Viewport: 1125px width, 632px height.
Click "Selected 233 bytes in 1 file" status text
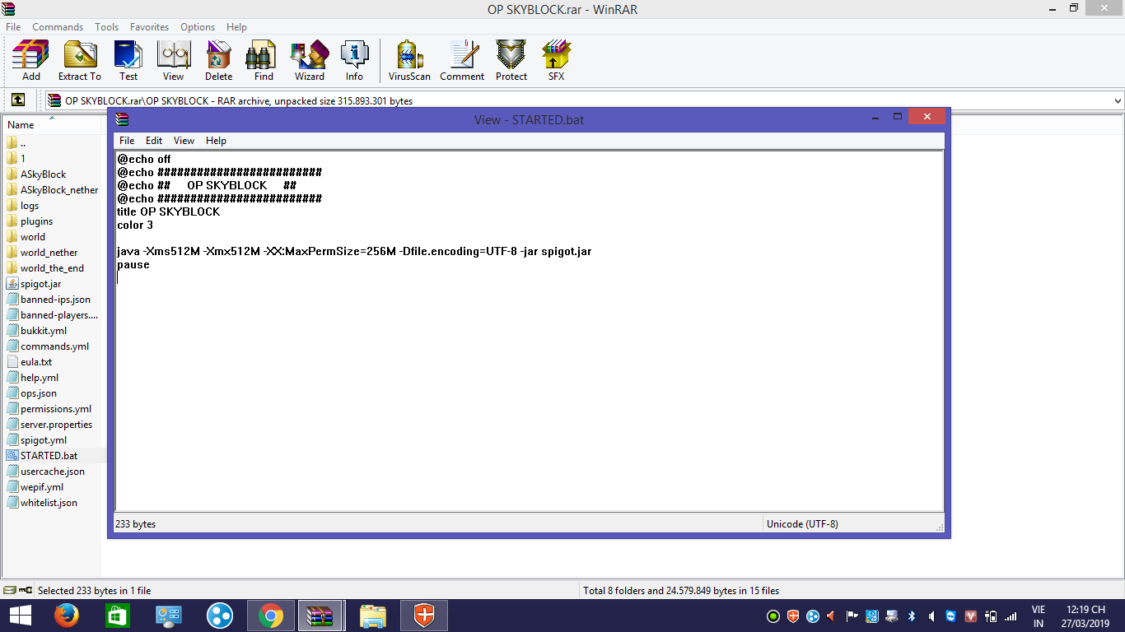(94, 590)
